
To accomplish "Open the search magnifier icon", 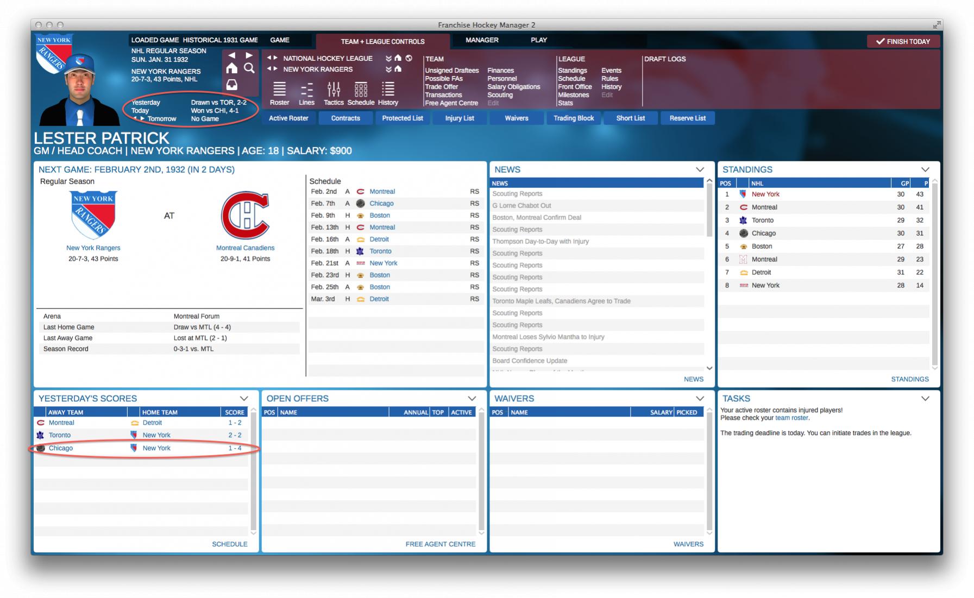I will click(x=249, y=68).
